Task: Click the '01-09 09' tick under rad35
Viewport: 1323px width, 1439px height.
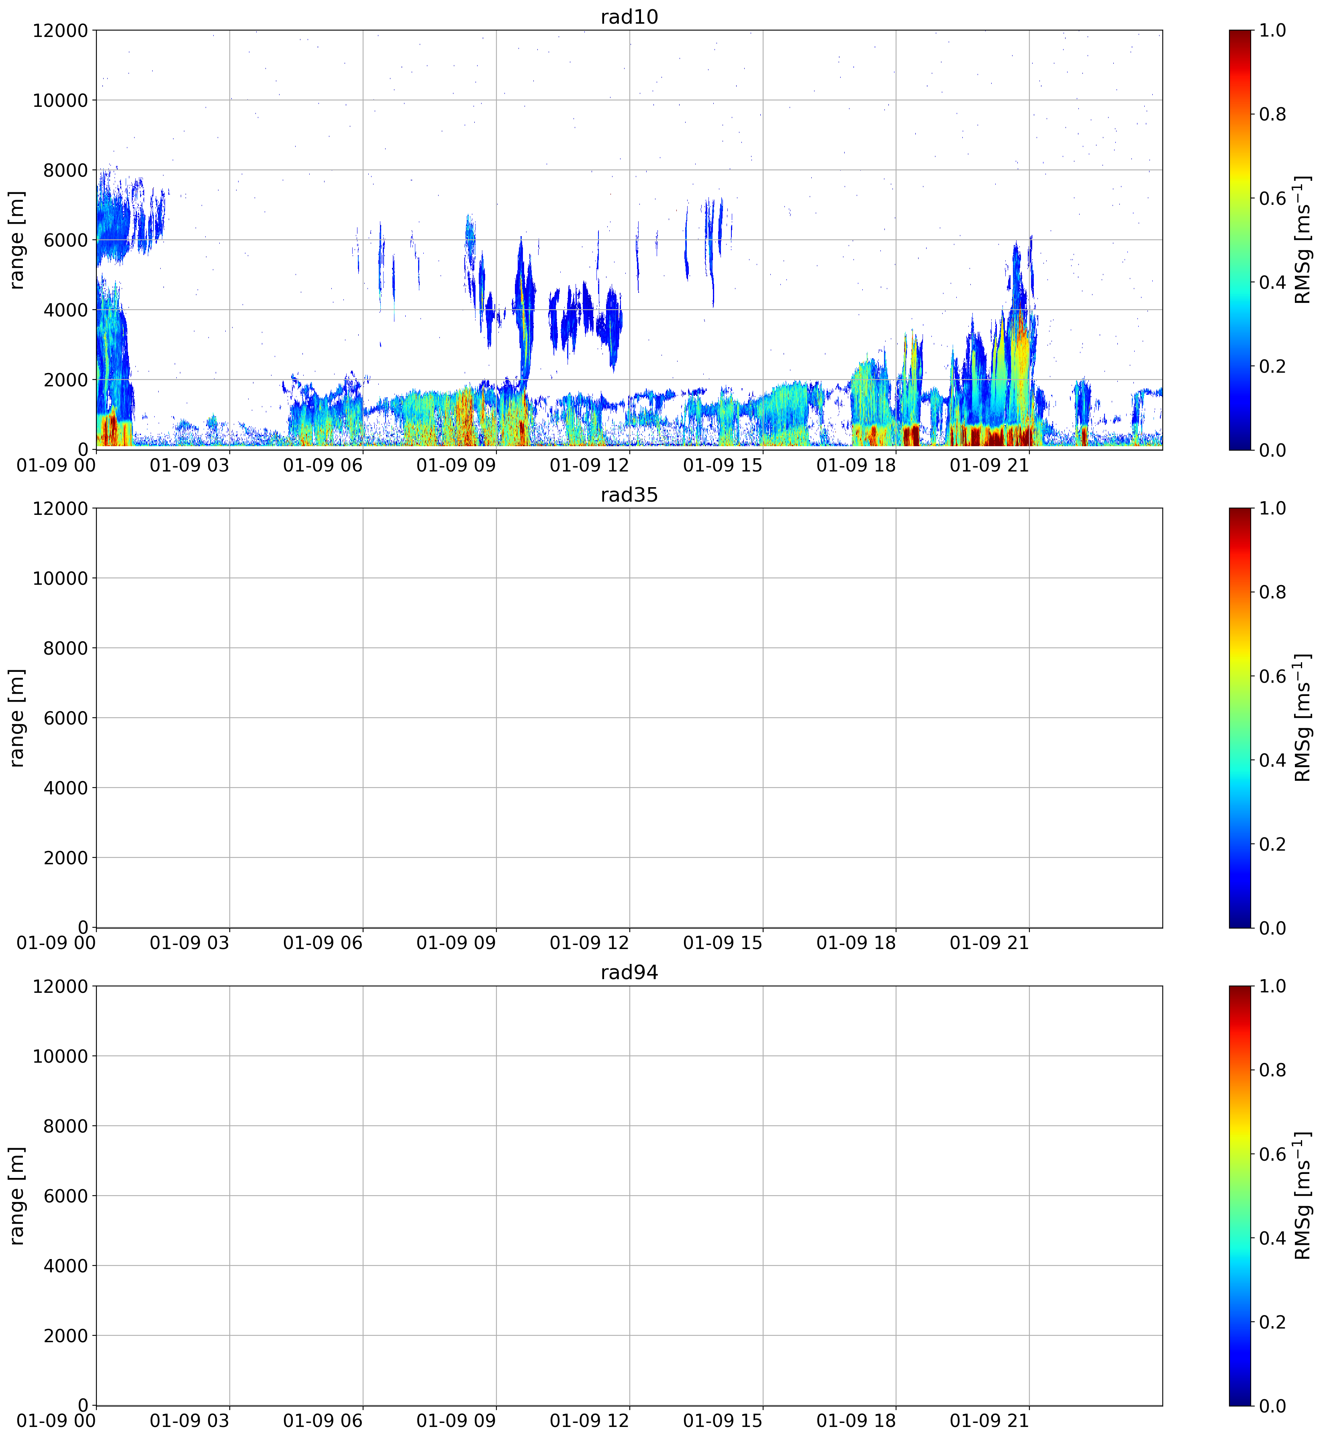Action: coord(456,943)
